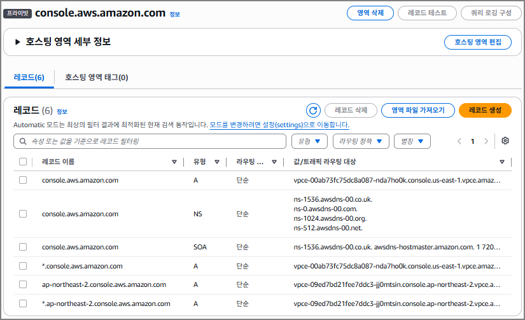Switch to 호스팅 영역 태그(0) tab
This screenshot has height=320, width=525.
(97, 78)
